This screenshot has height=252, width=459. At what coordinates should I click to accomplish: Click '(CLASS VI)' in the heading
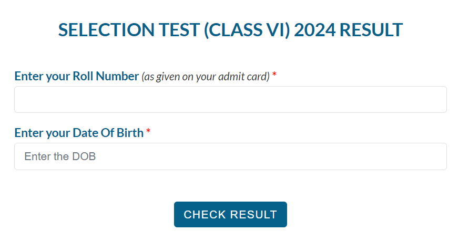(247, 30)
